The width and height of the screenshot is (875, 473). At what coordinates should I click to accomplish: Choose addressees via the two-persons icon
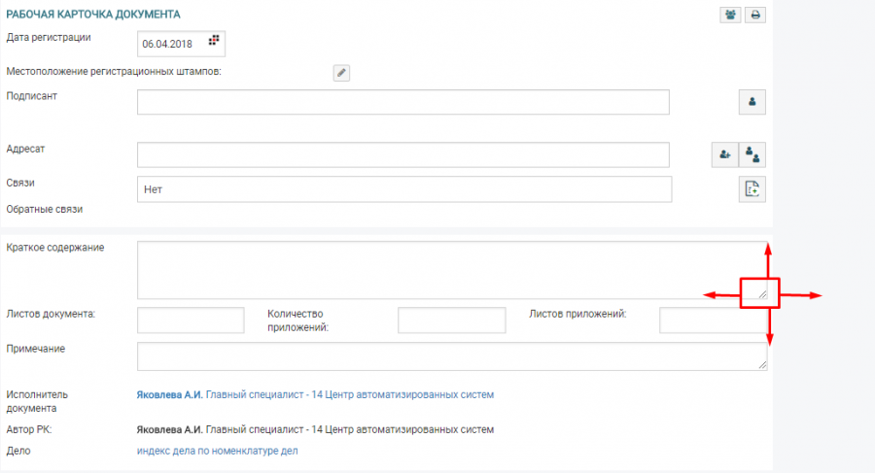[752, 154]
